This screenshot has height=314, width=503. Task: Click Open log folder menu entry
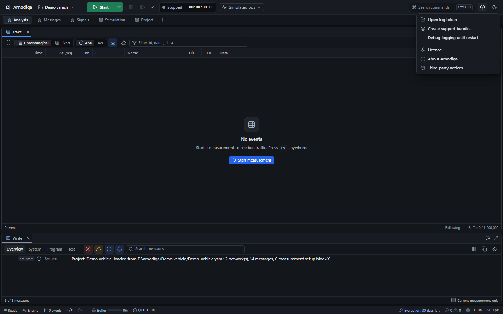click(x=458, y=20)
